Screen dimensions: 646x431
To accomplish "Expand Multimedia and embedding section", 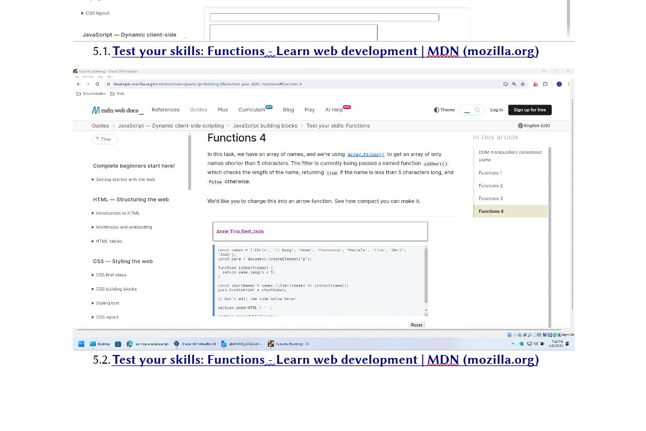I will coord(121,227).
